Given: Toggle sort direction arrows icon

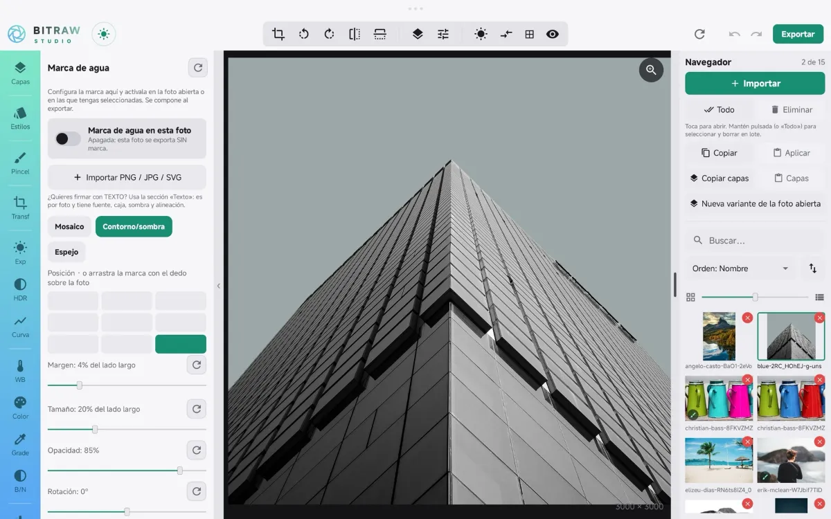Looking at the screenshot, I should (x=813, y=268).
